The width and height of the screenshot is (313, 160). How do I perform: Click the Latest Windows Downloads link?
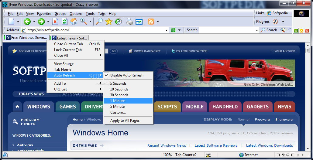[x=270, y=145]
